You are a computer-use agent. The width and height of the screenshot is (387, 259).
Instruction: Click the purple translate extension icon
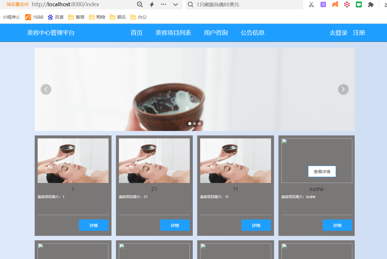pyautogui.click(x=323, y=4)
